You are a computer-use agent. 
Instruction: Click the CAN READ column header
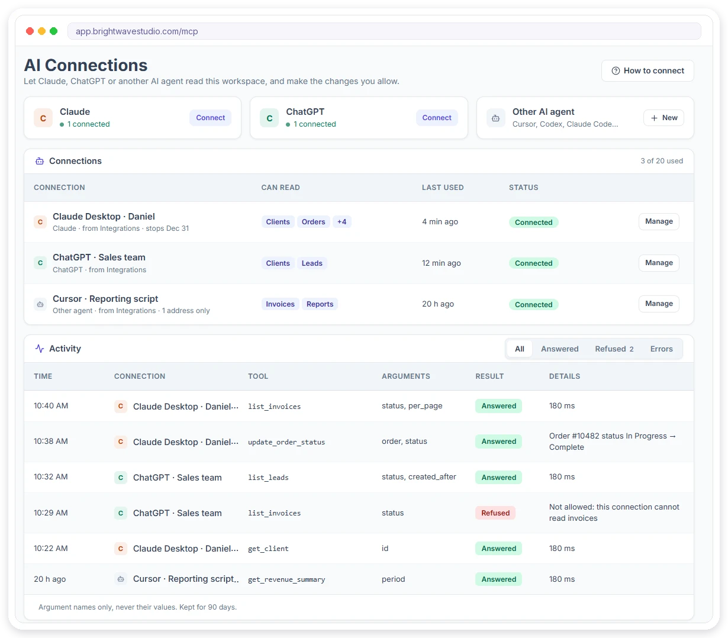pos(281,188)
